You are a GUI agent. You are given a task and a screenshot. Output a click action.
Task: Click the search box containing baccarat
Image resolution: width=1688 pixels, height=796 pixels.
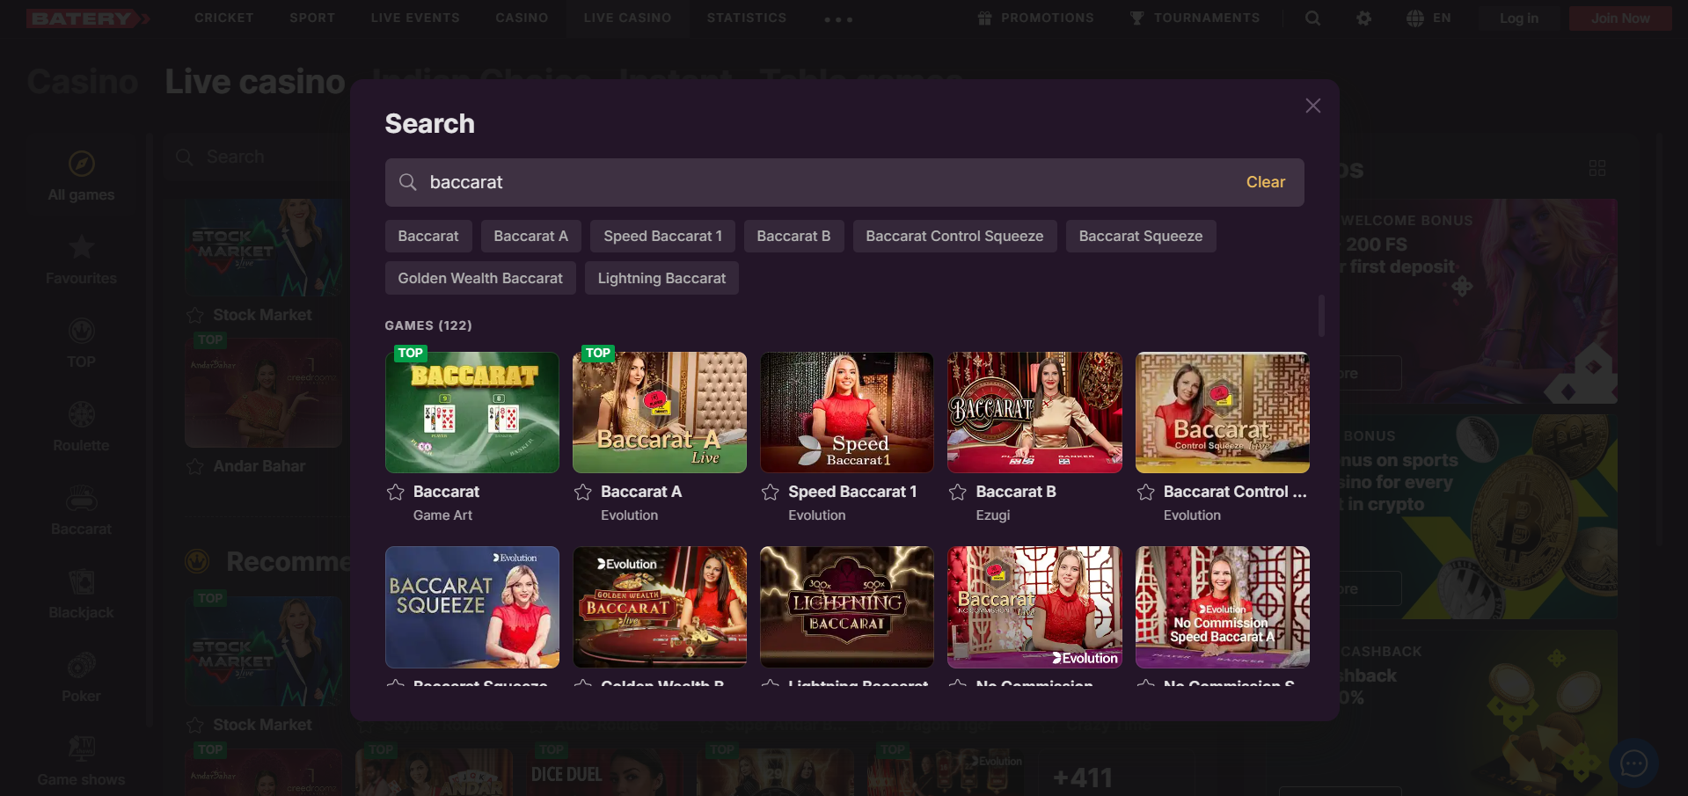click(844, 182)
